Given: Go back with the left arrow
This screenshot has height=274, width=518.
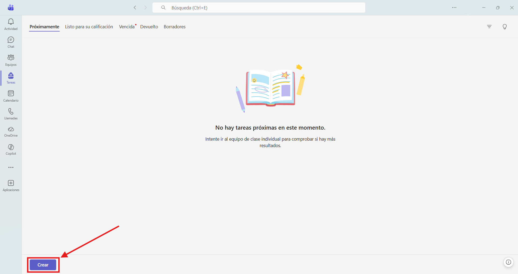Looking at the screenshot, I should coord(135,8).
